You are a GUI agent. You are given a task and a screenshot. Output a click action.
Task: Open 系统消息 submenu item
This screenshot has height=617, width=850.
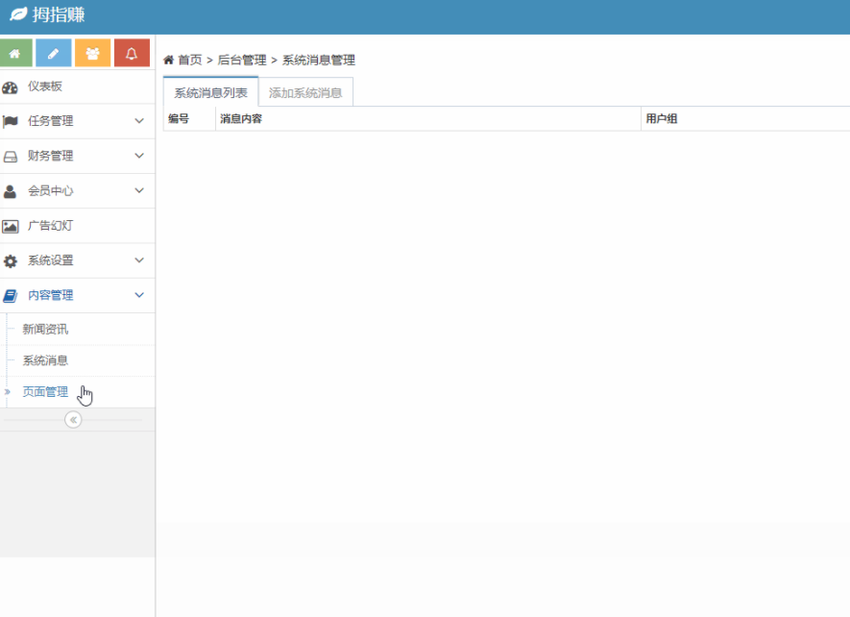coord(45,360)
